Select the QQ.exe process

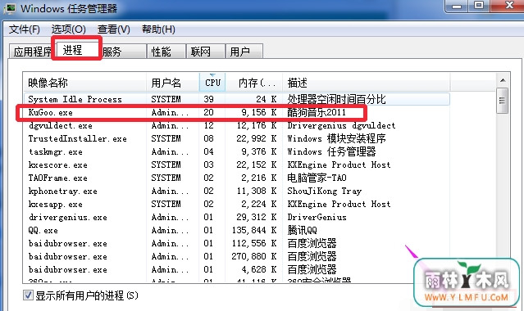[237, 230]
